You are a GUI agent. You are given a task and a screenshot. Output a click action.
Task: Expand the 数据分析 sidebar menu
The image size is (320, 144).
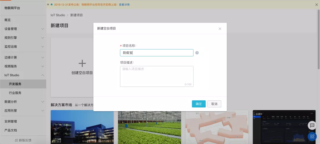pyautogui.click(x=23, y=102)
